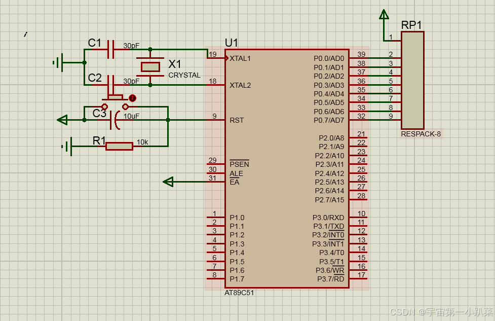Image resolution: width=495 pixels, height=321 pixels.
Task: Select the ground symbol beside R1
Action: (x=67, y=146)
